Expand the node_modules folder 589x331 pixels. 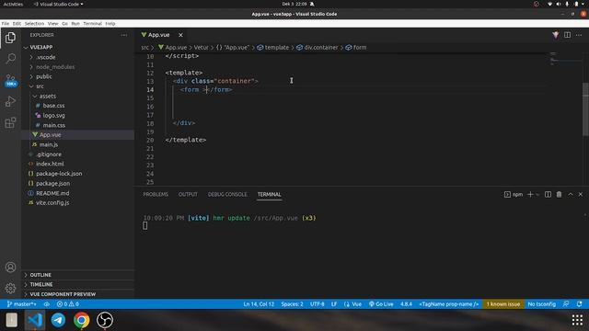click(x=78, y=67)
